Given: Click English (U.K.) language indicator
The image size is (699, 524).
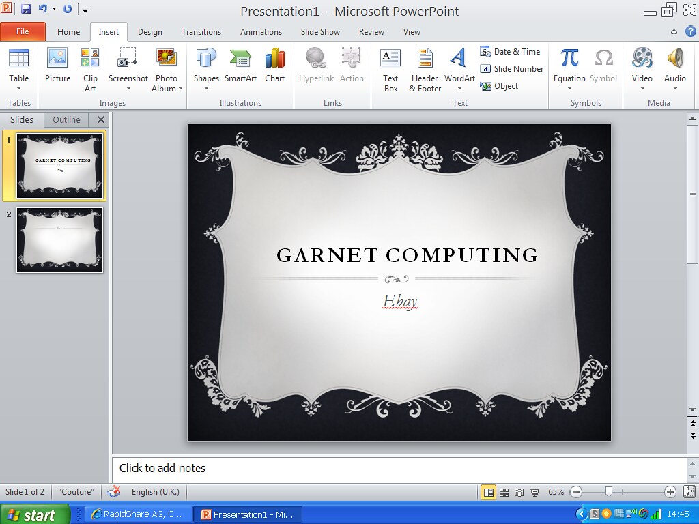Looking at the screenshot, I should coord(155,492).
